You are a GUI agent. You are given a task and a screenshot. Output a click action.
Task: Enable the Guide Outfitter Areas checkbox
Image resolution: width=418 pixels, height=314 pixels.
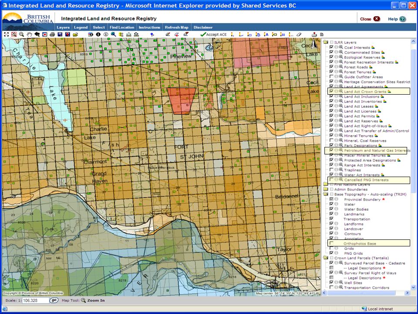coord(331,77)
